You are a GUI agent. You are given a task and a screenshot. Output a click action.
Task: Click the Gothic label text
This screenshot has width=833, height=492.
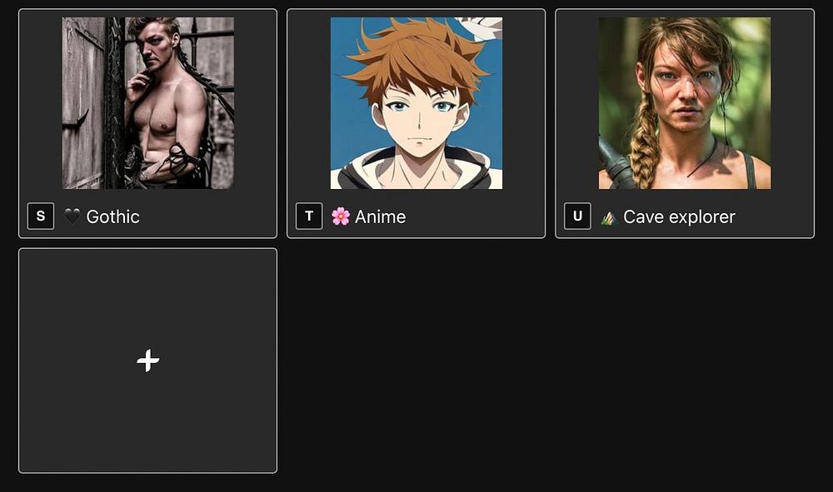click(113, 216)
